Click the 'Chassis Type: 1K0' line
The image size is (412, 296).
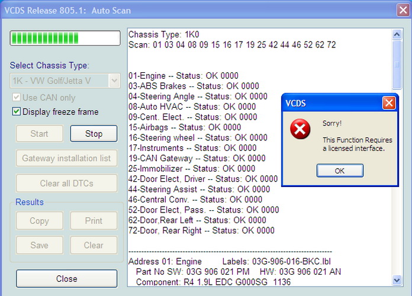(164, 34)
